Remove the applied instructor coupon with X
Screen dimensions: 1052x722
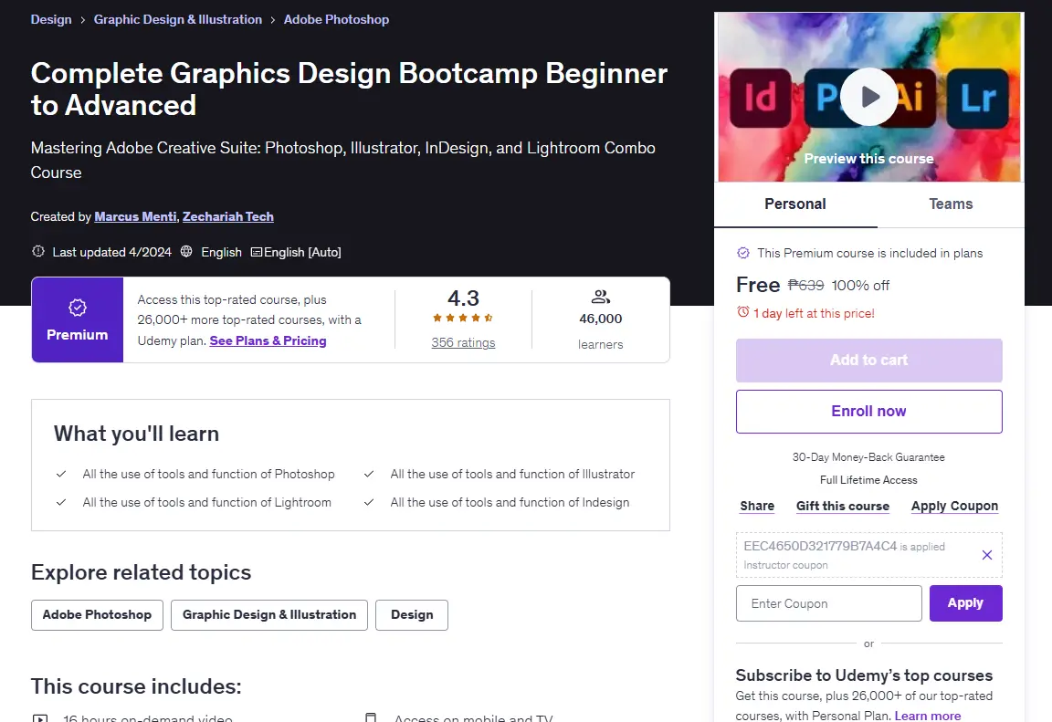coord(987,554)
